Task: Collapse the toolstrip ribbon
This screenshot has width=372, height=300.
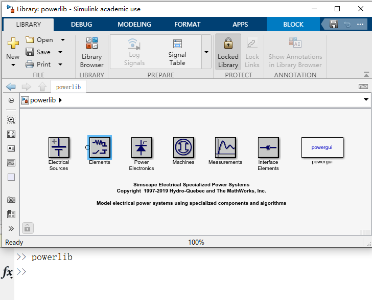Action: pyautogui.click(x=366, y=75)
